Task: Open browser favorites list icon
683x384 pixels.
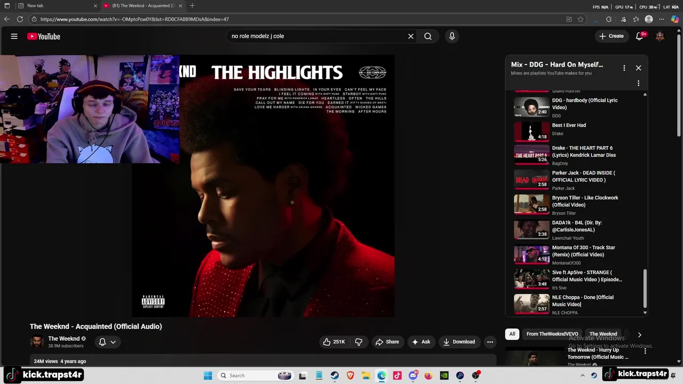Action: tap(636, 19)
